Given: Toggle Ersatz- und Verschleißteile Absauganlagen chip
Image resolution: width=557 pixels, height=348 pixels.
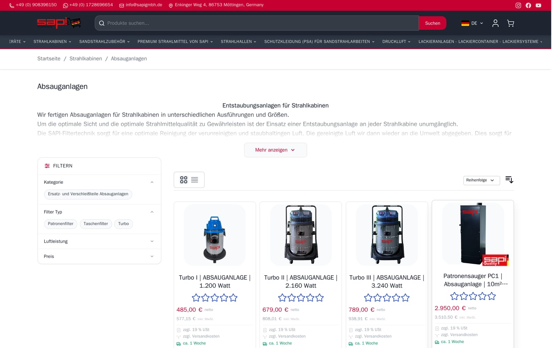Looking at the screenshot, I should pyautogui.click(x=88, y=194).
